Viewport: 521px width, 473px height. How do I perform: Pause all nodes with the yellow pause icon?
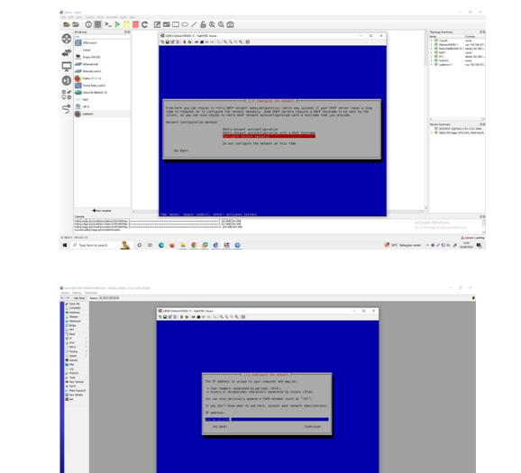click(x=126, y=24)
